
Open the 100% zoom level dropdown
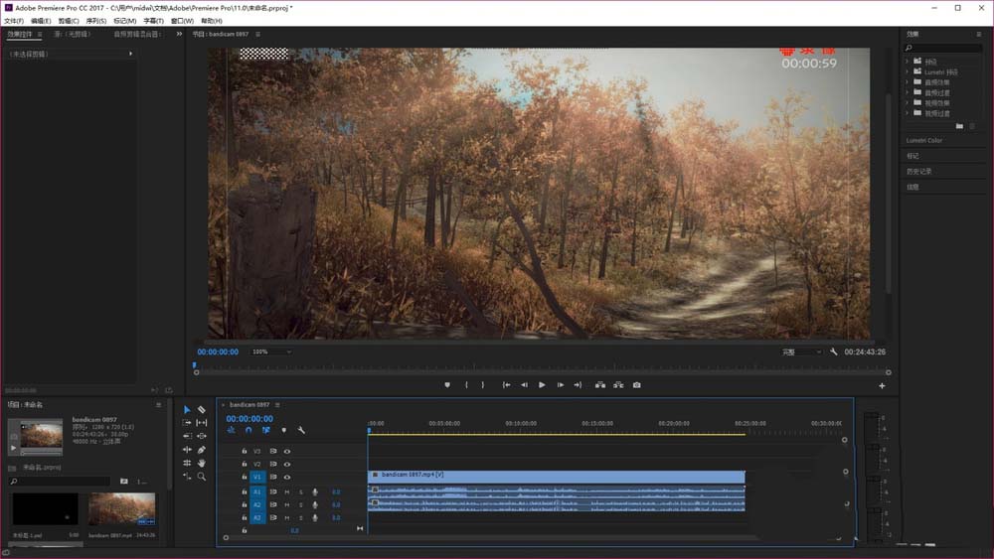271,351
